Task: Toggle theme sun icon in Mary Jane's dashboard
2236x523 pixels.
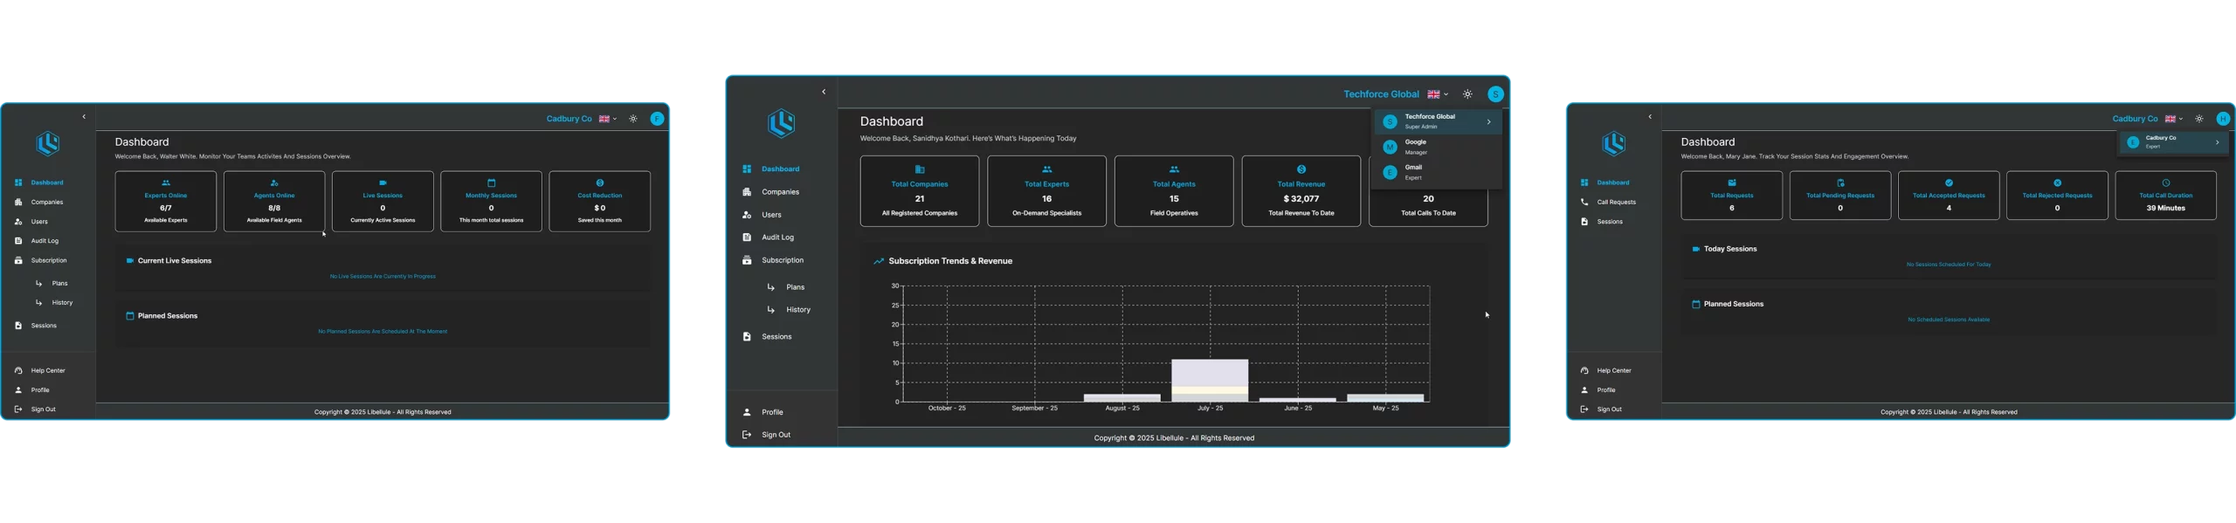Action: 2199,119
